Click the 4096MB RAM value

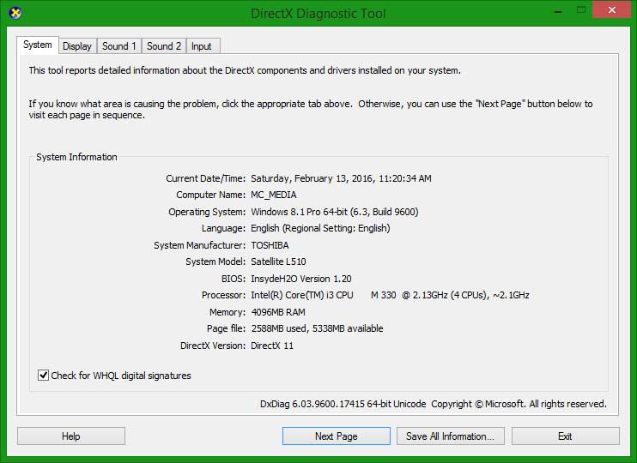pos(278,312)
